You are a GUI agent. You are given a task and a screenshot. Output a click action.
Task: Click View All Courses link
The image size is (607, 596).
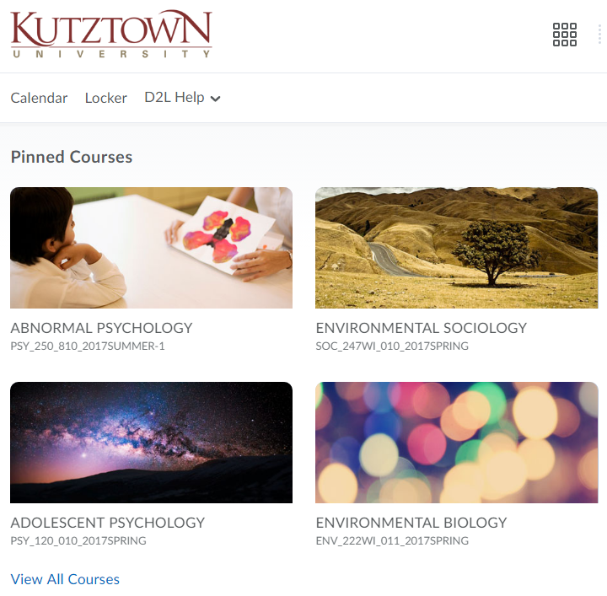tap(65, 579)
